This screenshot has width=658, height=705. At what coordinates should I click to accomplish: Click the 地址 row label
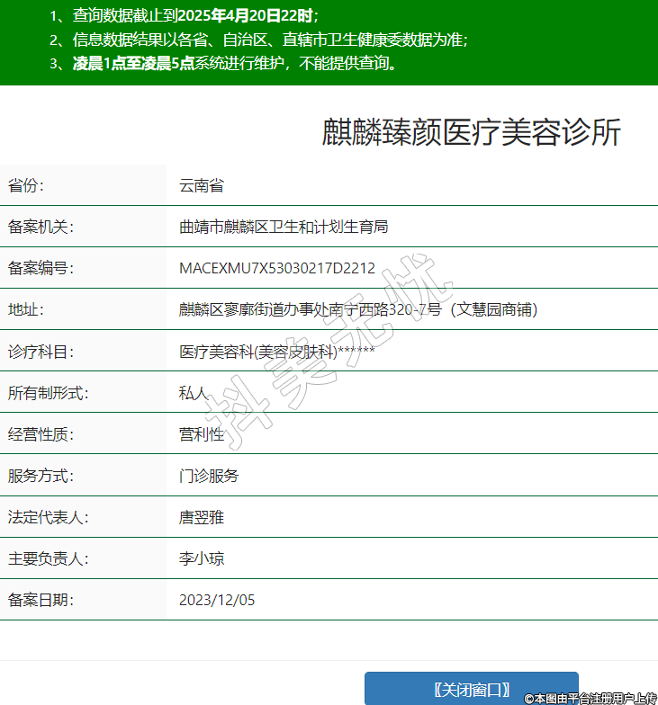coord(26,310)
